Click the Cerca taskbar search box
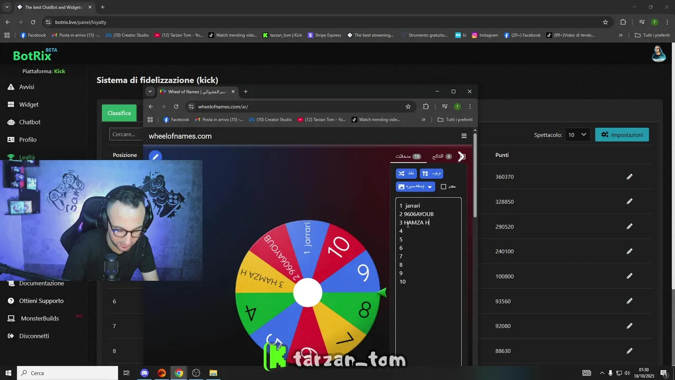The image size is (675, 380). 67,373
